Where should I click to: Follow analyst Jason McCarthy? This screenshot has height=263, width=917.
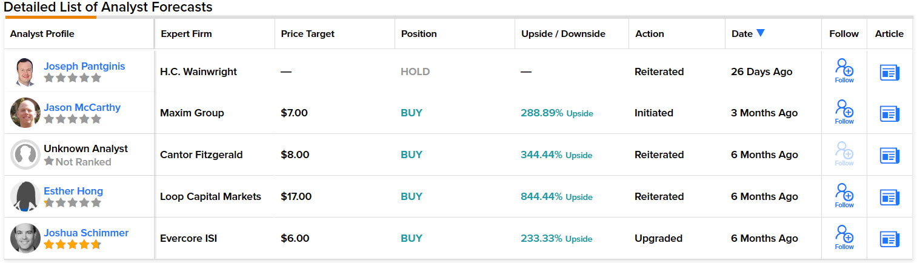click(x=844, y=112)
